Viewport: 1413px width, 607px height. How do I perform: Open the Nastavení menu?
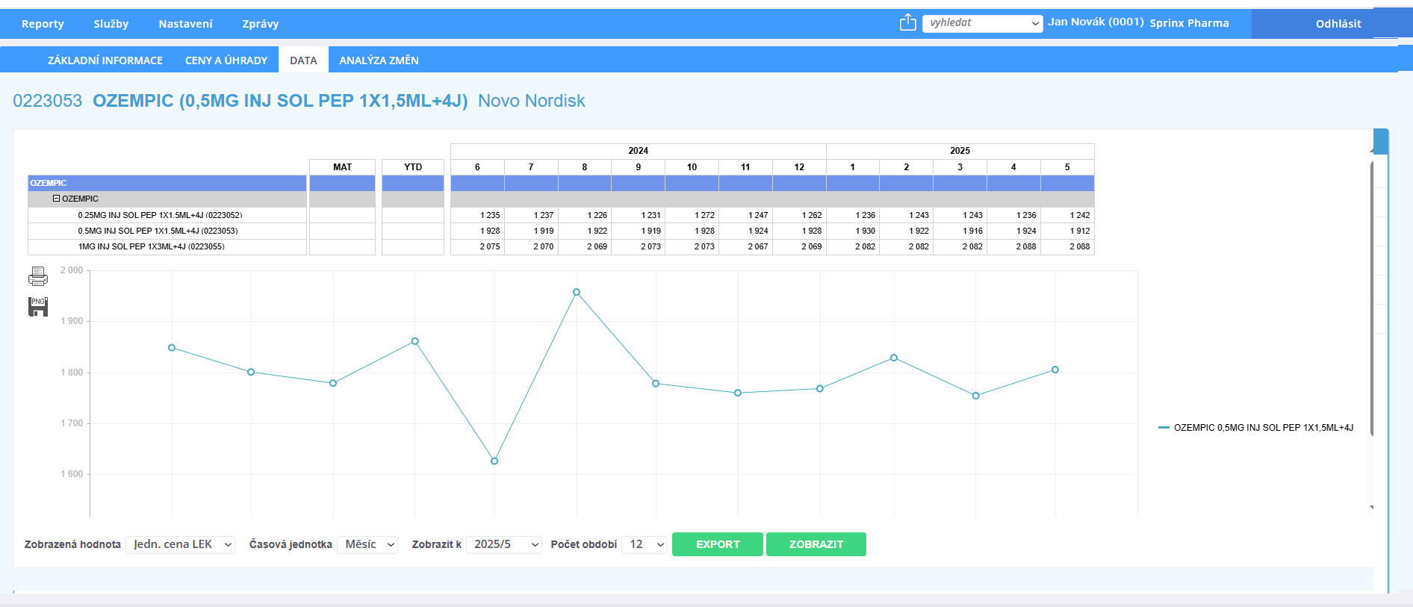(x=185, y=24)
